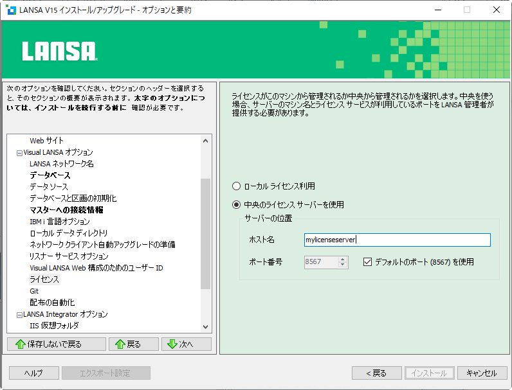Select Visual LANSA Web 構成のためのユーザー ID
Viewport: 512px width, 390px height.
click(x=96, y=268)
